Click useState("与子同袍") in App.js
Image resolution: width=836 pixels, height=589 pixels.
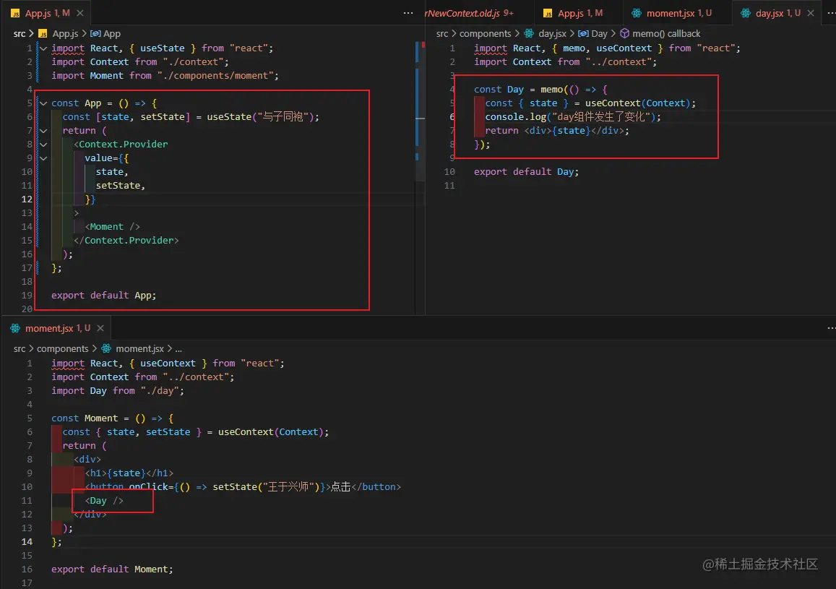[260, 117]
